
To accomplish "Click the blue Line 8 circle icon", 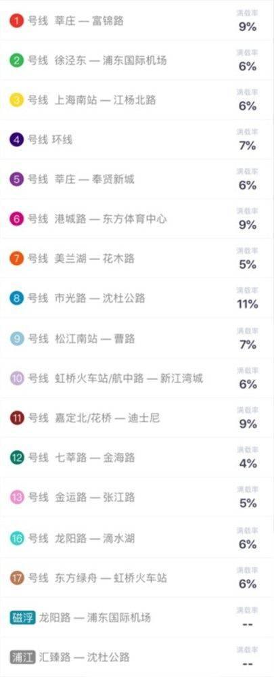I will click(16, 299).
